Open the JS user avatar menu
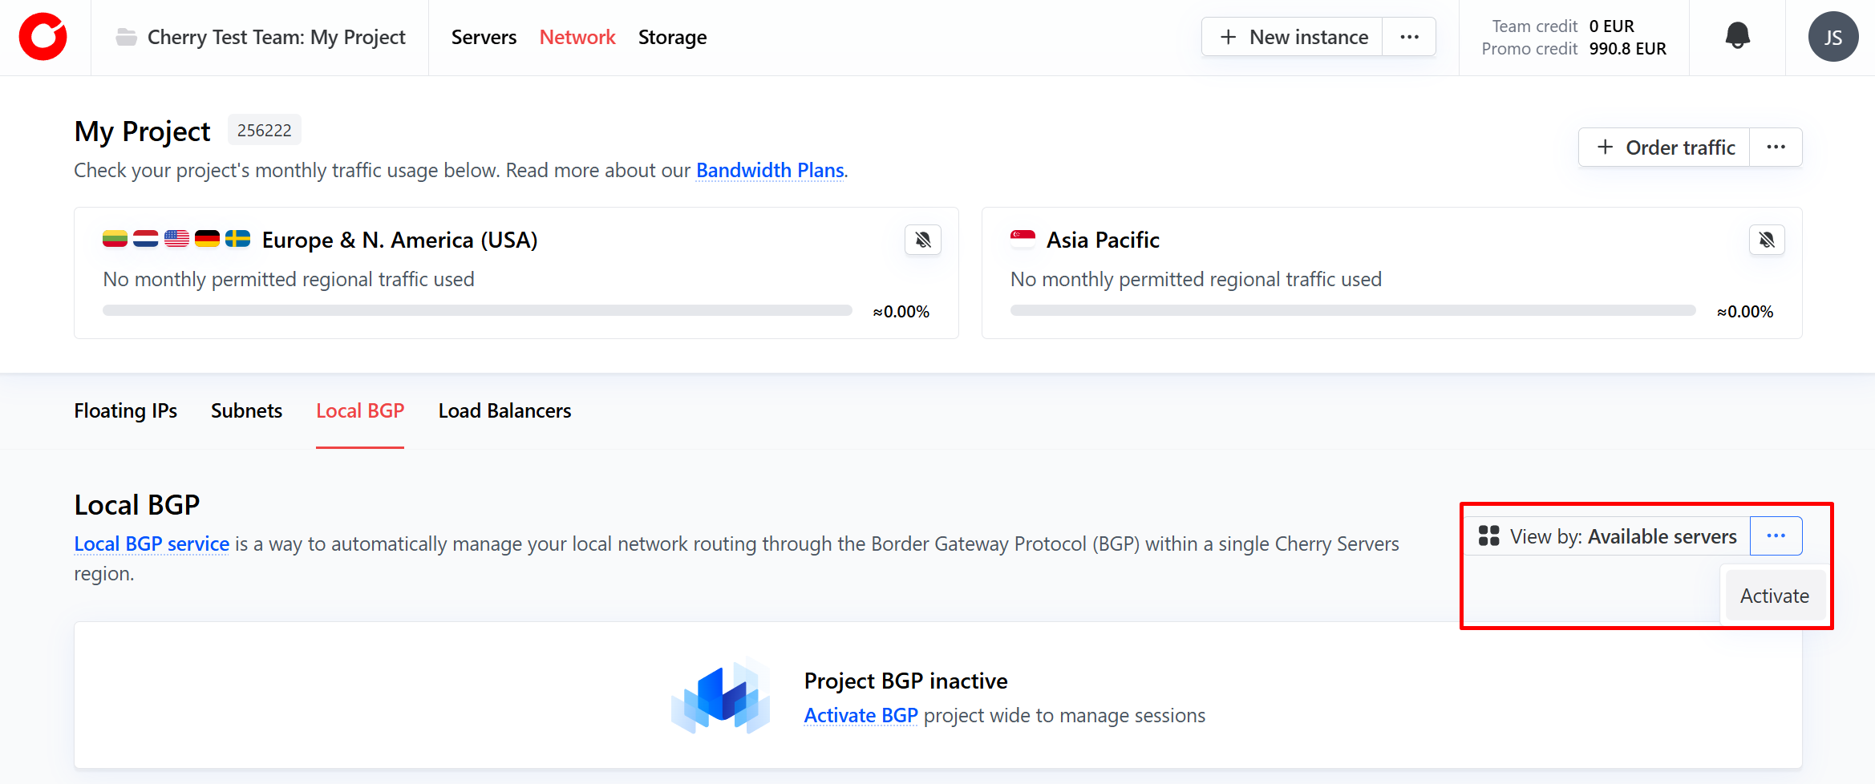The image size is (1875, 784). click(x=1832, y=37)
